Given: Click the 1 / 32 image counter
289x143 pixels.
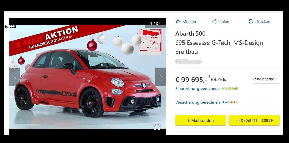Looking at the screenshot, I should tap(155, 24).
